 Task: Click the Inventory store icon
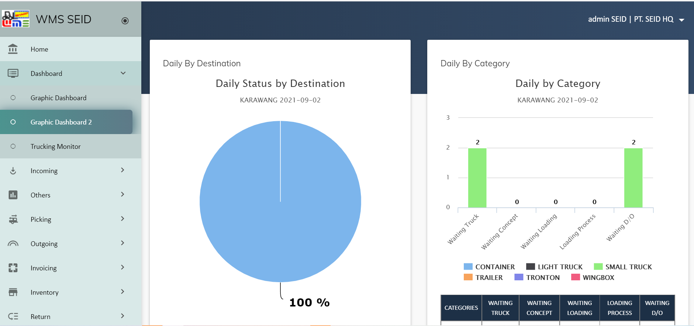click(x=13, y=292)
